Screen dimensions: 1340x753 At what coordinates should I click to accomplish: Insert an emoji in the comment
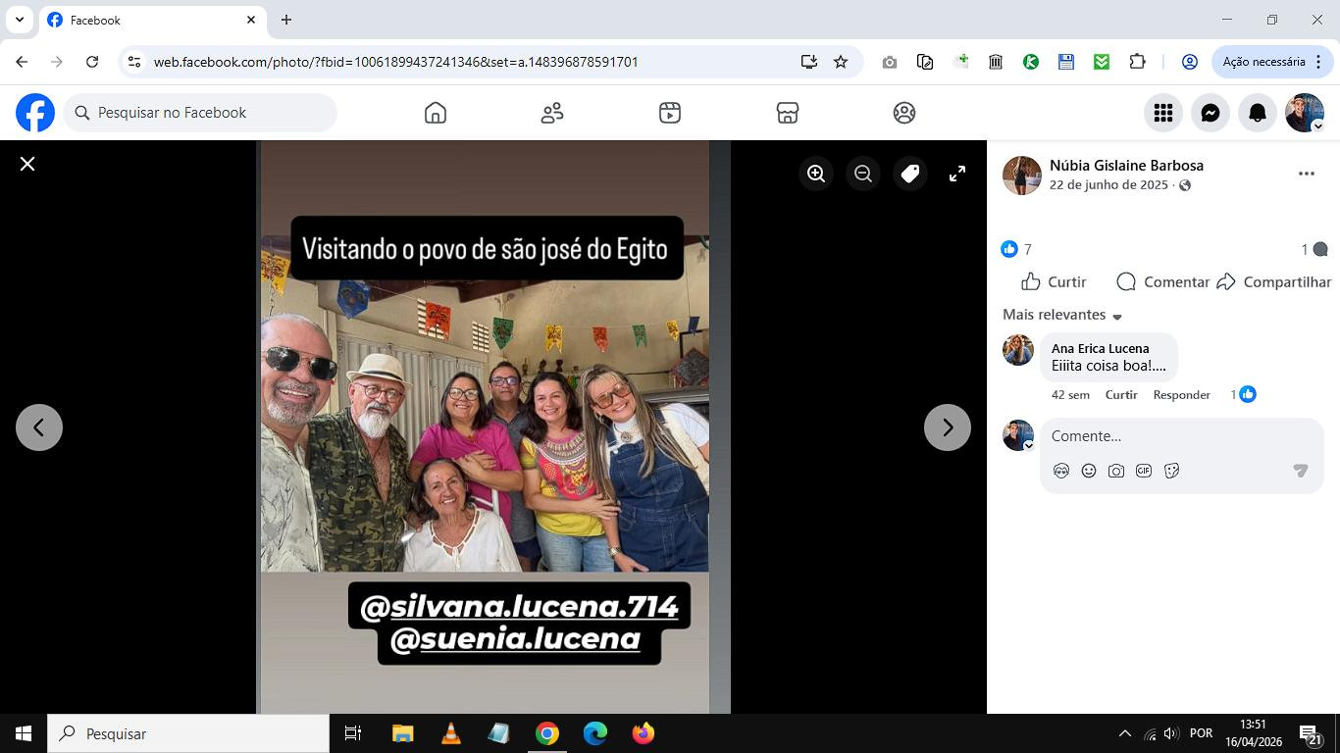tap(1089, 471)
